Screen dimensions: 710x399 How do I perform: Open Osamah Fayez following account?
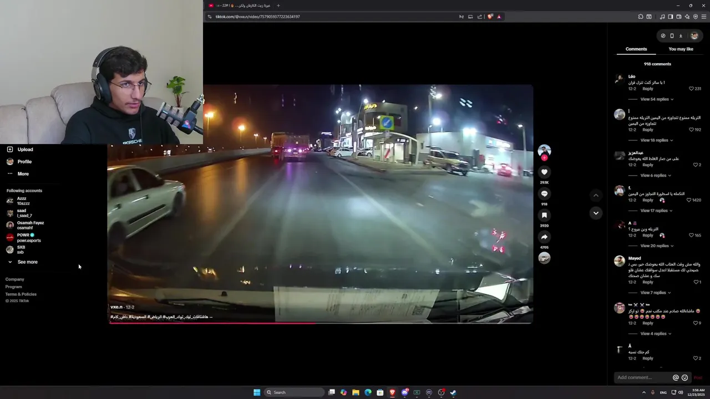point(26,225)
